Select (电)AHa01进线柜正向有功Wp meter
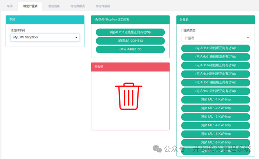 [x=216, y=91]
